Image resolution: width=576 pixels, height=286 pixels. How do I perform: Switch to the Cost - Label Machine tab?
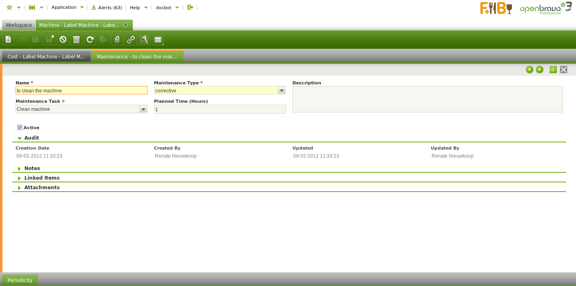[46, 56]
